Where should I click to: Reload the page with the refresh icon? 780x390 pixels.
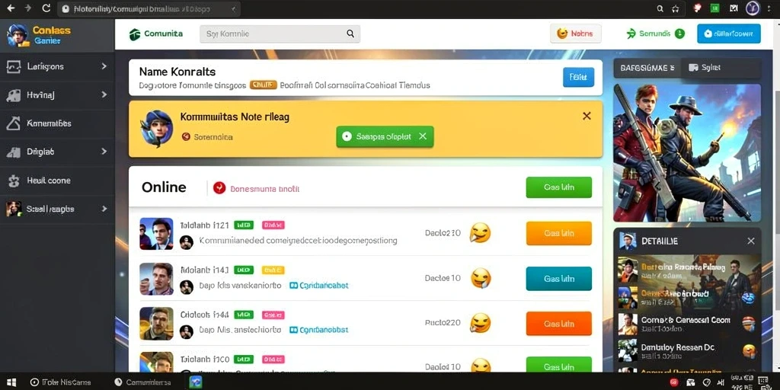46,8
